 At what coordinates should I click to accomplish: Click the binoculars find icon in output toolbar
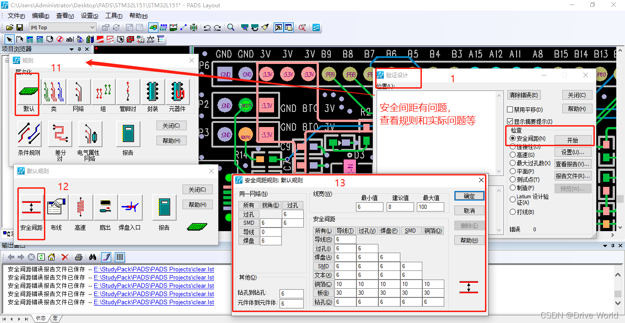(x=92, y=257)
